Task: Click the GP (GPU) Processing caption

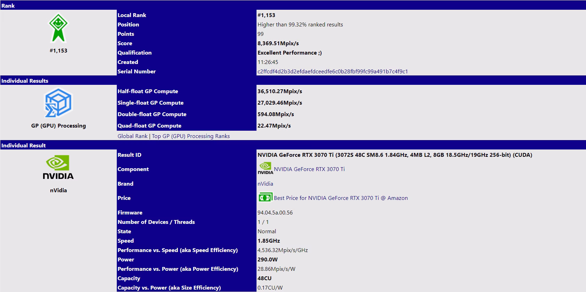Action: point(58,125)
